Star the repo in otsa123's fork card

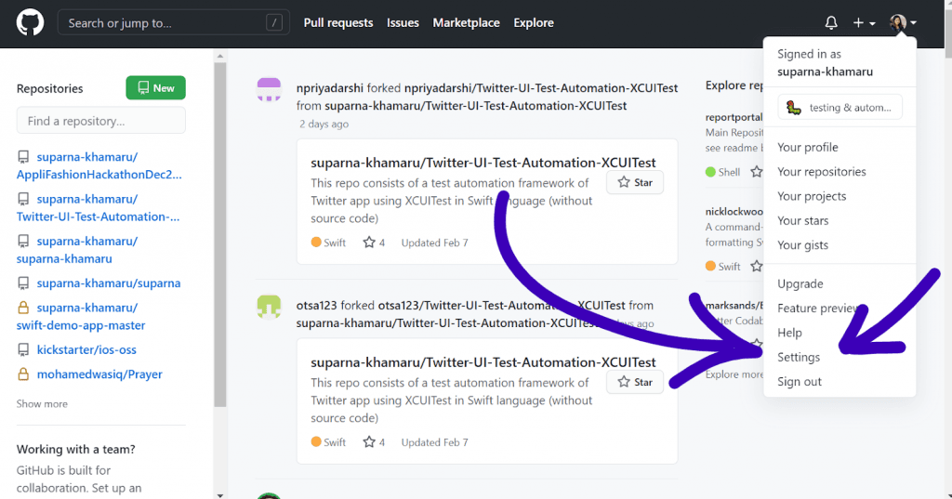(x=635, y=382)
